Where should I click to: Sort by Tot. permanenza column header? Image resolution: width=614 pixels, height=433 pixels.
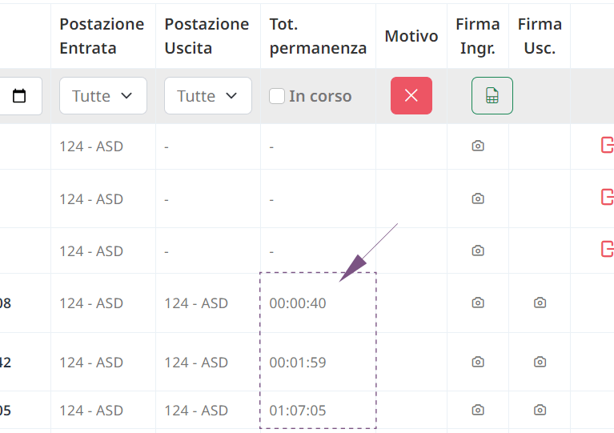pyautogui.click(x=318, y=36)
